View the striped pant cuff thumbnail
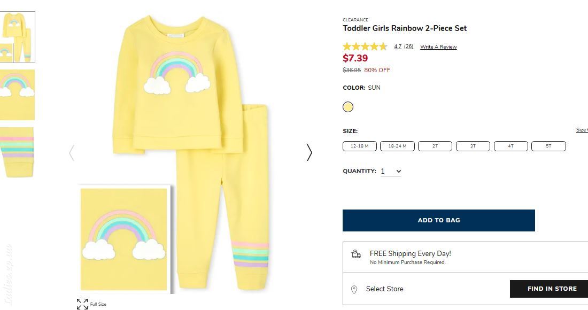The image size is (588, 310). [x=17, y=152]
